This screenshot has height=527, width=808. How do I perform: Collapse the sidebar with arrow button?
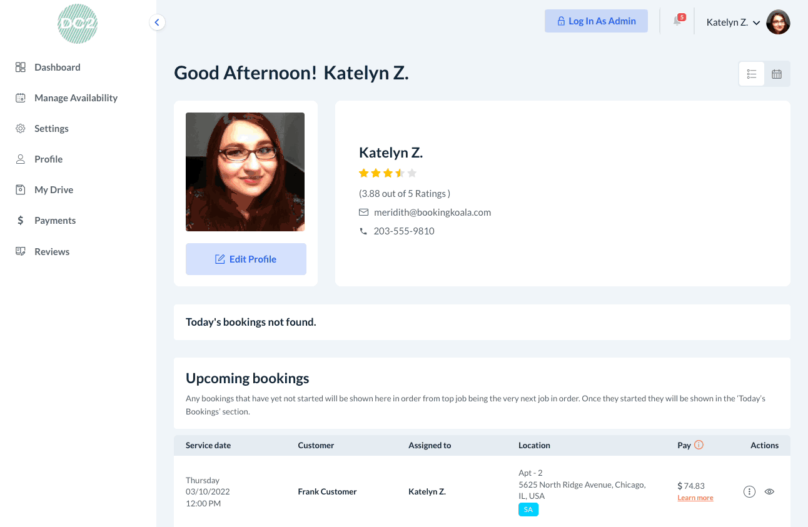pos(157,23)
